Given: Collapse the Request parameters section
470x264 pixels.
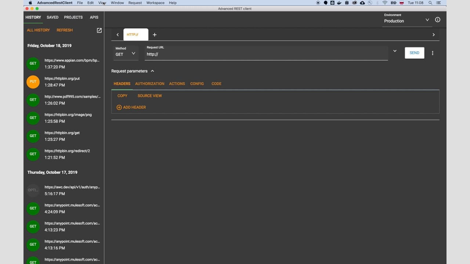Looking at the screenshot, I should (152, 71).
